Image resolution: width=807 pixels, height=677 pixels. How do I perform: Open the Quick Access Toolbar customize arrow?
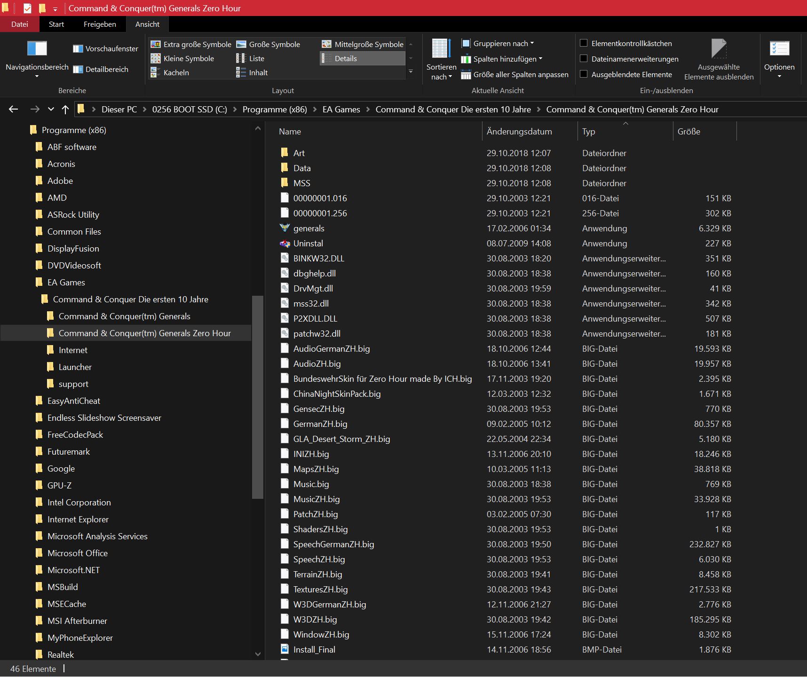(55, 8)
